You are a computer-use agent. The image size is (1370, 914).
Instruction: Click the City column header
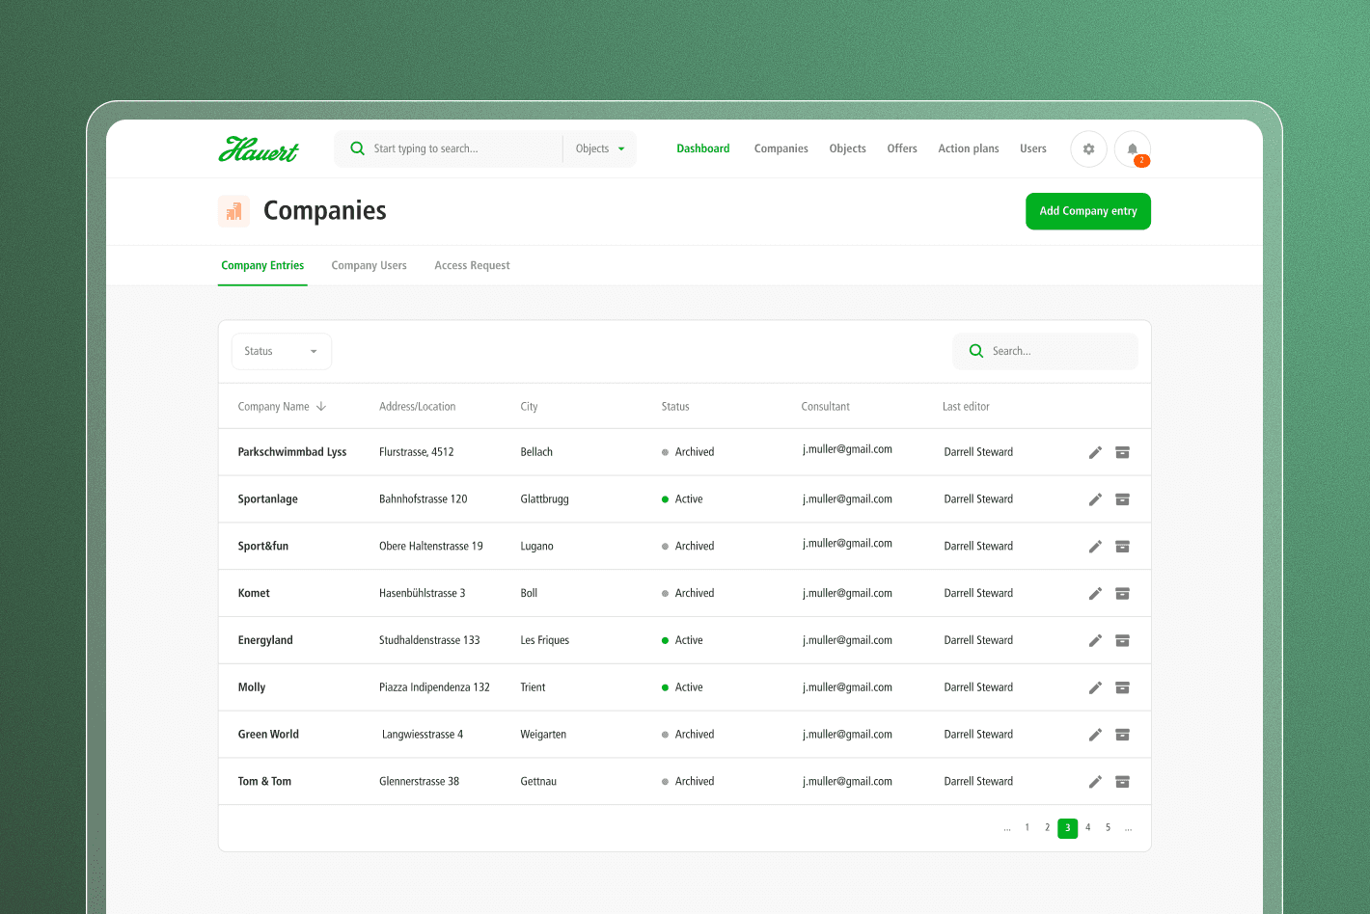pyautogui.click(x=529, y=407)
